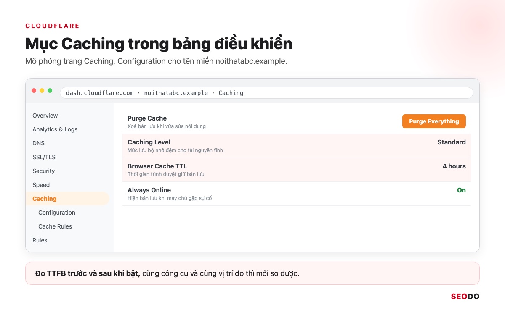This screenshot has width=505, height=310.
Task: Click the CLOUDFLARE label above the title
Action: tap(53, 26)
